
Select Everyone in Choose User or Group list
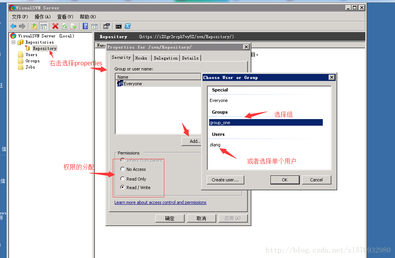coord(219,100)
